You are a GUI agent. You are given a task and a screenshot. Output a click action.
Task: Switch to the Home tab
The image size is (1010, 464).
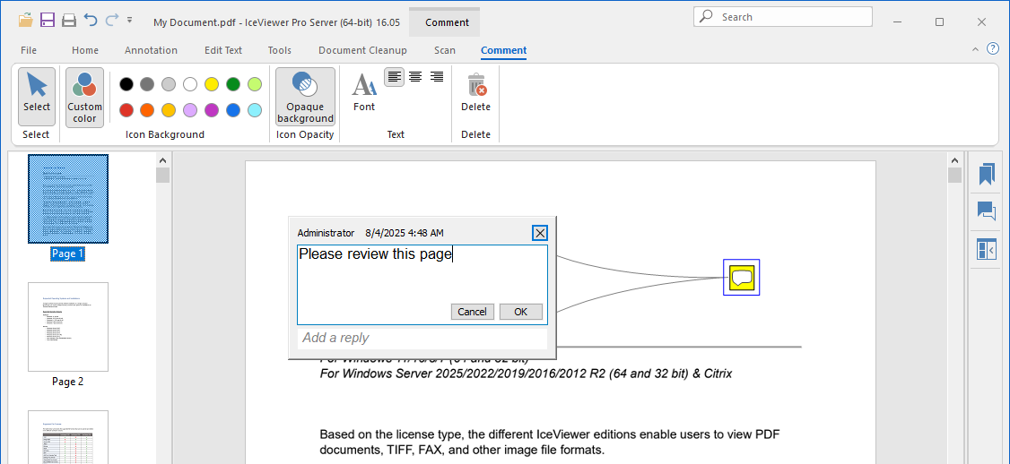(x=85, y=50)
